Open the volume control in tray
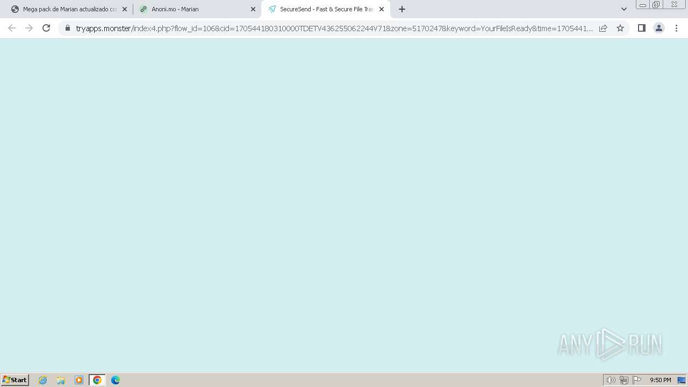688x387 pixels. pos(611,380)
